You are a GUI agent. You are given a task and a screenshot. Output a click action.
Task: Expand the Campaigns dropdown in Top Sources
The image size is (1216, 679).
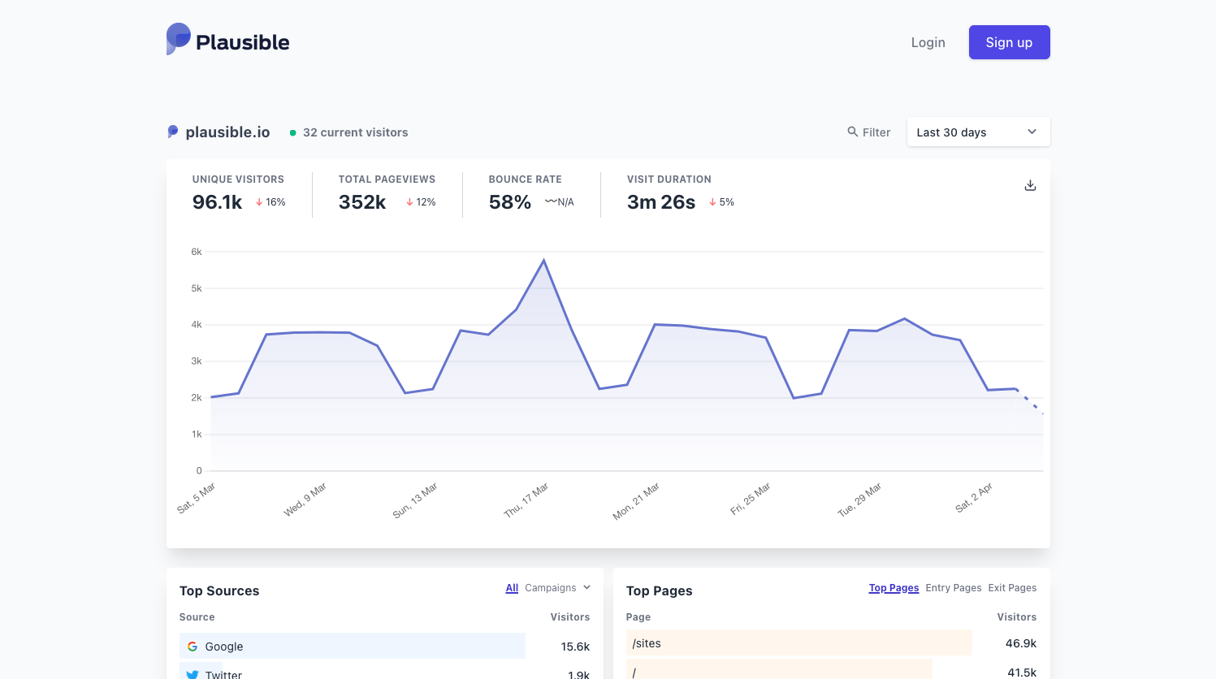(x=557, y=588)
